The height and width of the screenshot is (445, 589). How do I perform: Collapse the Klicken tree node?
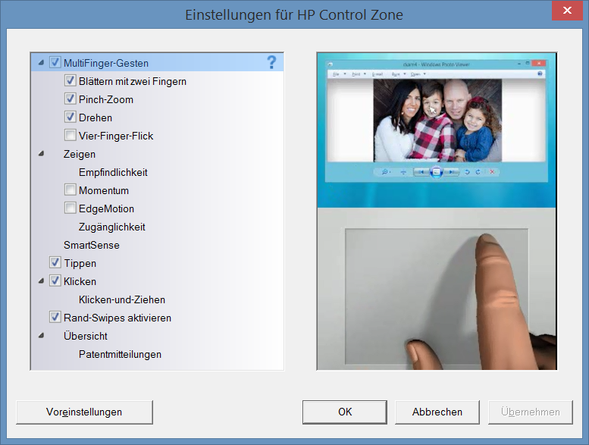tap(42, 281)
